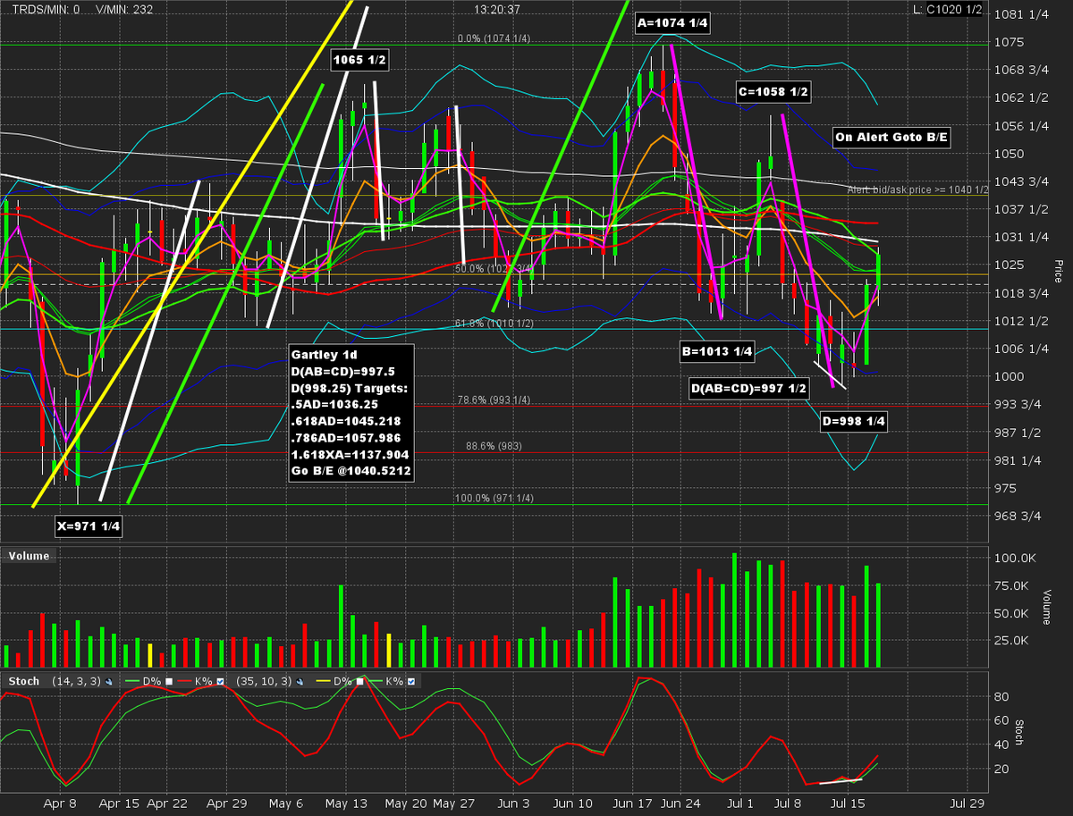Click the Jun 24 date label
Viewport: 1073px width, 816px height.
pyautogui.click(x=682, y=804)
